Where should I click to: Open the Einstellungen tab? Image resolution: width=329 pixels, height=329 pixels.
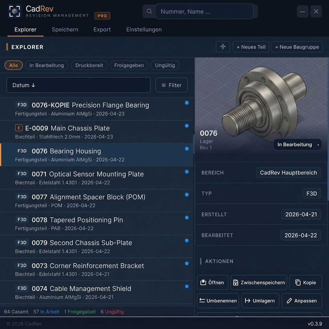pyautogui.click(x=144, y=30)
